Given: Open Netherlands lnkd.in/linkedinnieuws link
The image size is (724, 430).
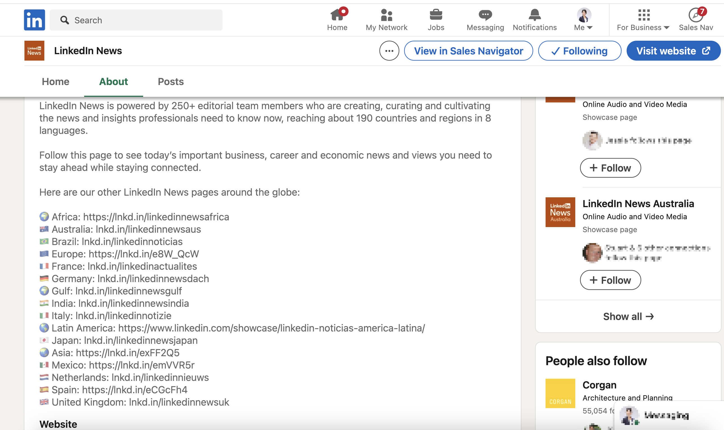Looking at the screenshot, I should (160, 377).
